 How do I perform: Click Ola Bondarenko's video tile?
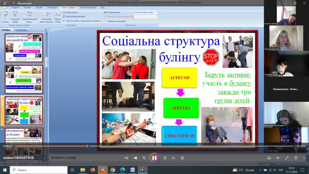point(286,38)
